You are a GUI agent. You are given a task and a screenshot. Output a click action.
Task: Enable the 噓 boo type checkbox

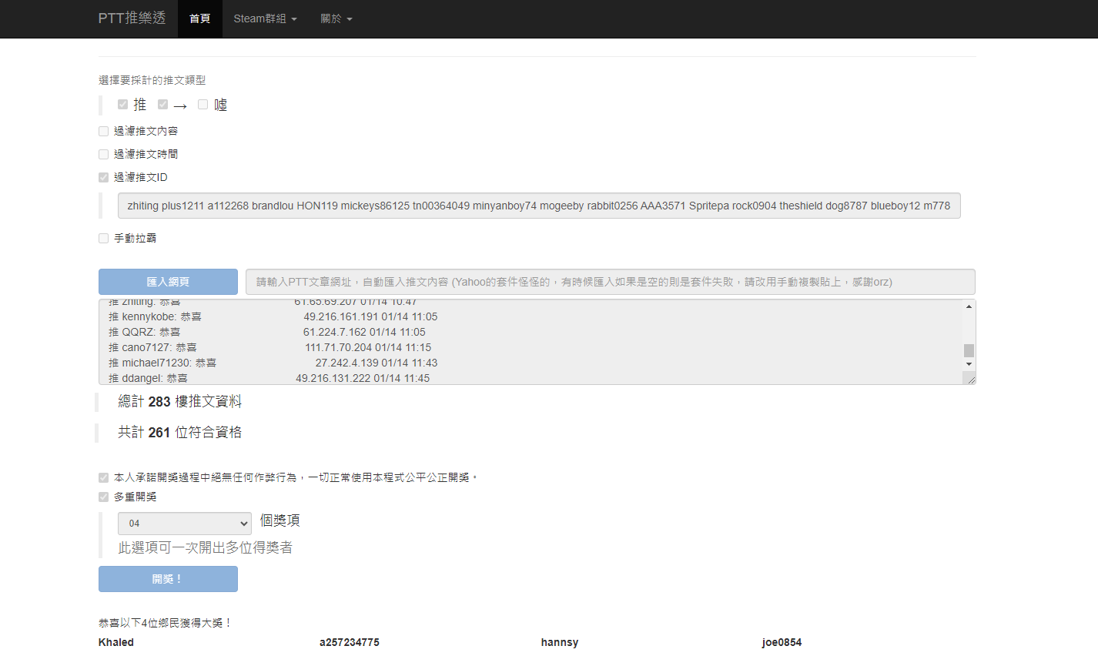[x=203, y=105]
